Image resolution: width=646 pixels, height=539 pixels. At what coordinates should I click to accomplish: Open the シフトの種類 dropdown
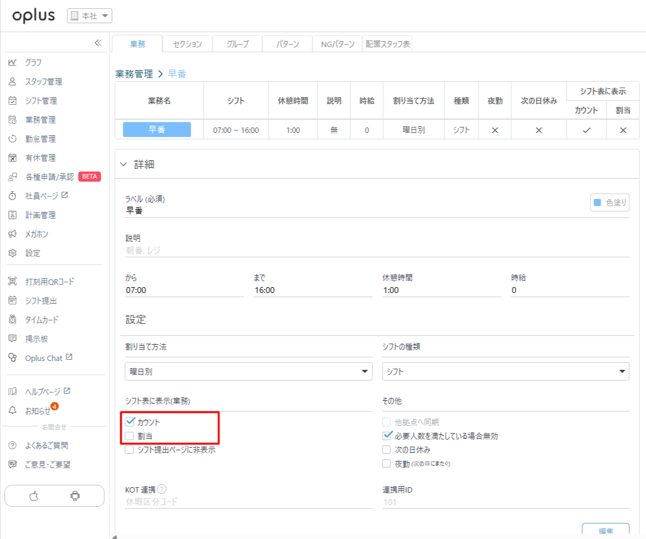click(505, 372)
